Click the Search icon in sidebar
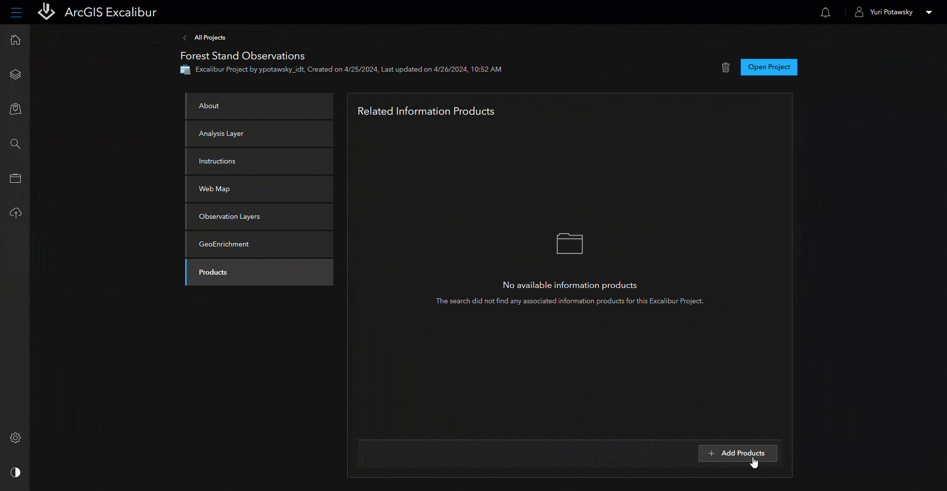 [x=15, y=144]
